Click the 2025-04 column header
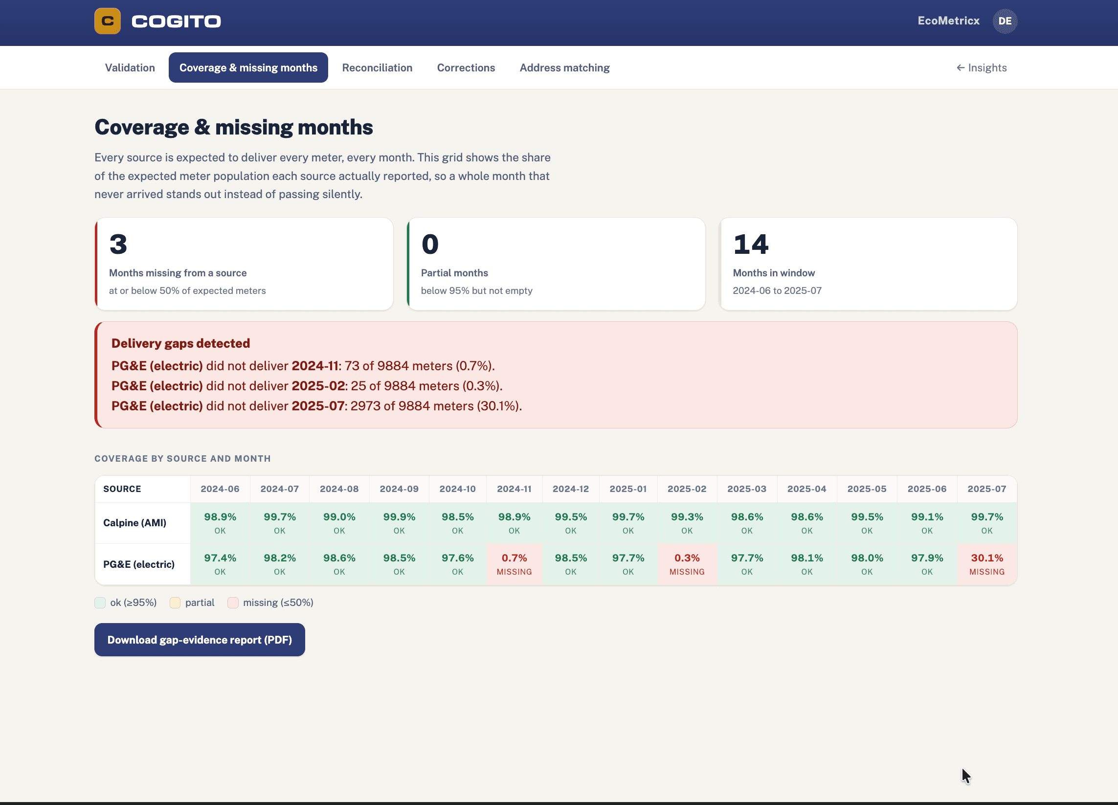The image size is (1118, 805). pos(806,489)
